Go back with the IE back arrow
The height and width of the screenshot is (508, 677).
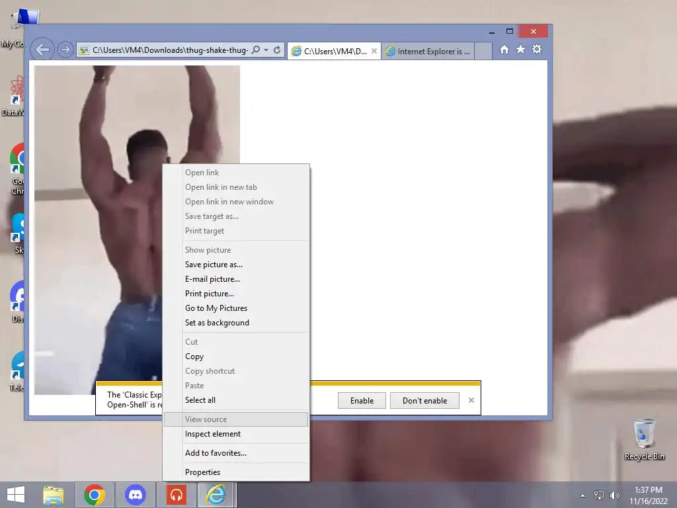pyautogui.click(x=42, y=50)
